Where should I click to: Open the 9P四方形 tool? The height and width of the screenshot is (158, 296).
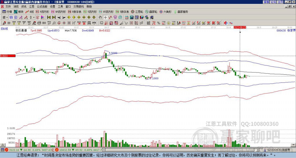58,12
